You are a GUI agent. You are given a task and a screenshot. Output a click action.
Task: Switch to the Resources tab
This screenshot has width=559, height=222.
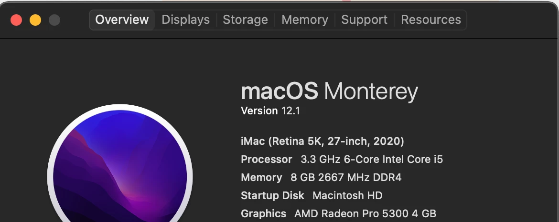[x=430, y=20]
